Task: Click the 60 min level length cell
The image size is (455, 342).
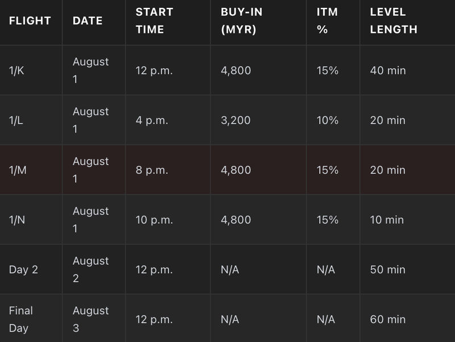Action: tap(388, 319)
